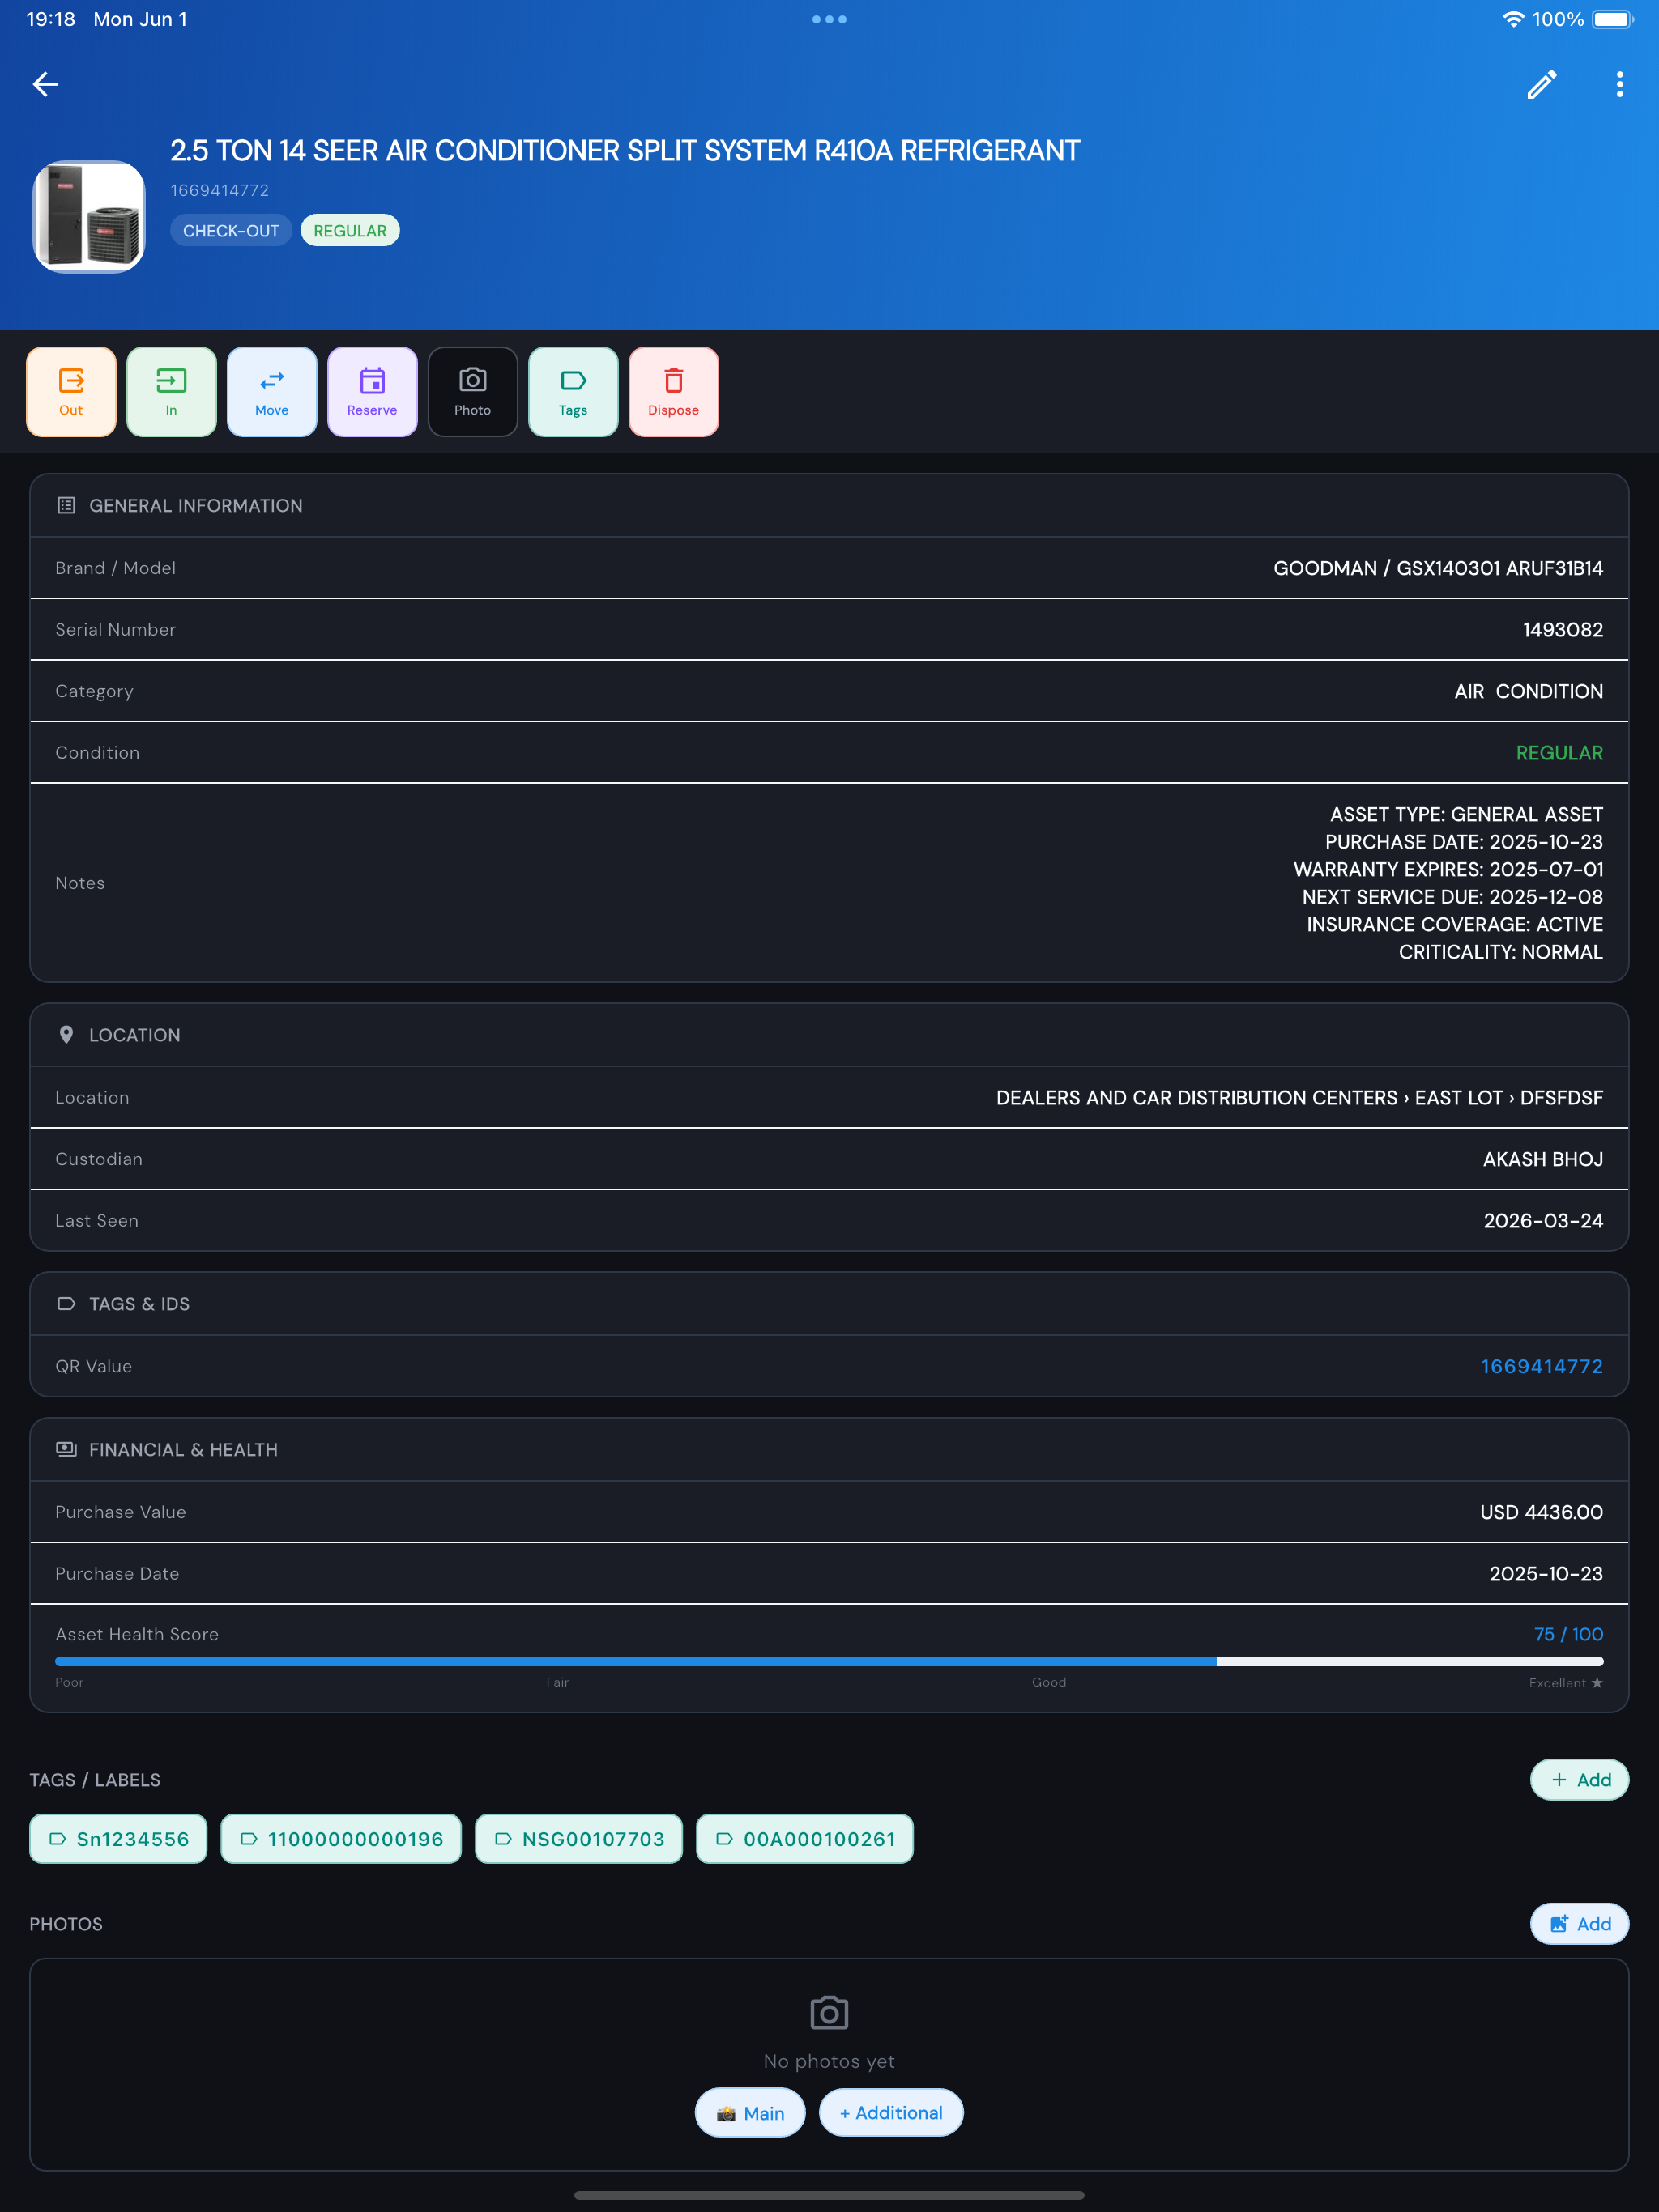Tap the Out check-out action
1659x2212 pixels.
pyautogui.click(x=71, y=392)
